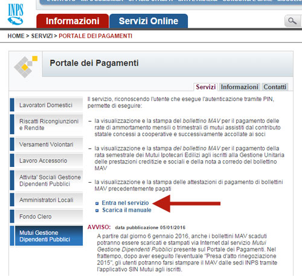Select the Informazioni sub-tab
Screen dimensions: 302x277
coord(240,87)
